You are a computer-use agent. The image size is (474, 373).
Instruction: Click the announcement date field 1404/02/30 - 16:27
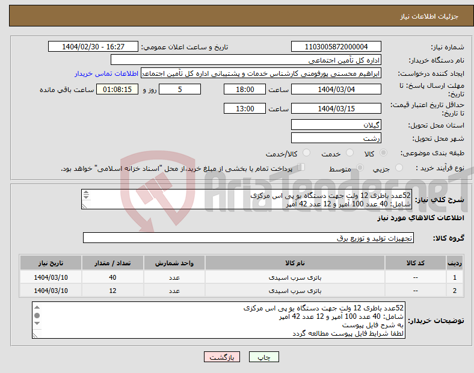coord(93,46)
